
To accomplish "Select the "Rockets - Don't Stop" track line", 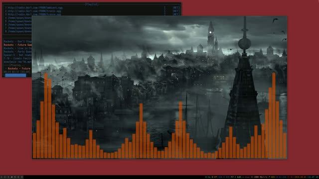I will [18, 42].
